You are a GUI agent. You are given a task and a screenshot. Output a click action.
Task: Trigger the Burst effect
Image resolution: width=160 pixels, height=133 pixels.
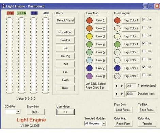(x=65, y=88)
